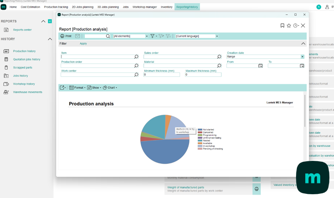Viewport: 334px width, 198px height.
Task: Click the clear filter funnel icon
Action: 168,36
